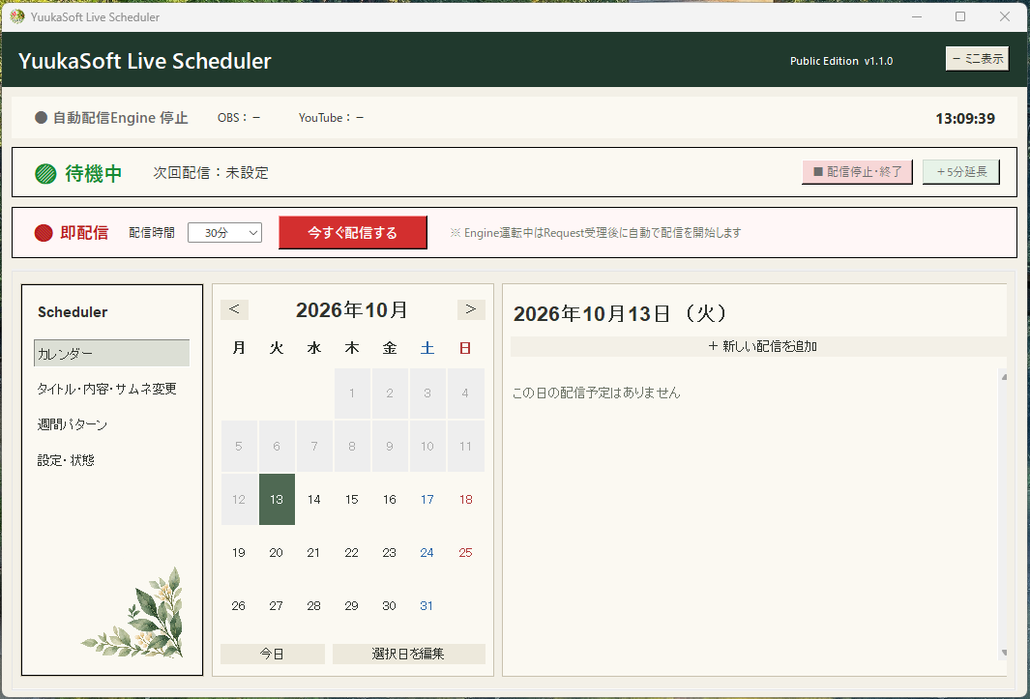Click the 2026年10月13日(火) date heading
The width and height of the screenshot is (1030, 699).
[620, 313]
